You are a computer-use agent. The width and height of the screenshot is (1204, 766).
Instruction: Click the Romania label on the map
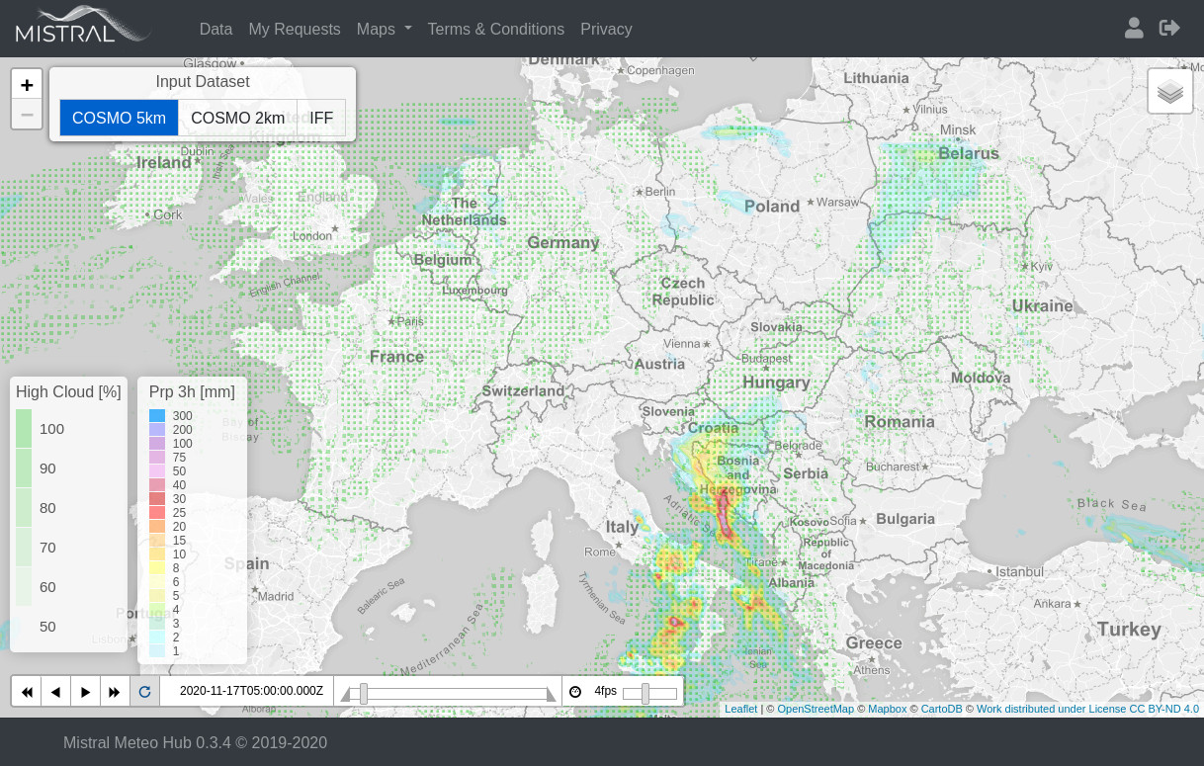point(899,422)
